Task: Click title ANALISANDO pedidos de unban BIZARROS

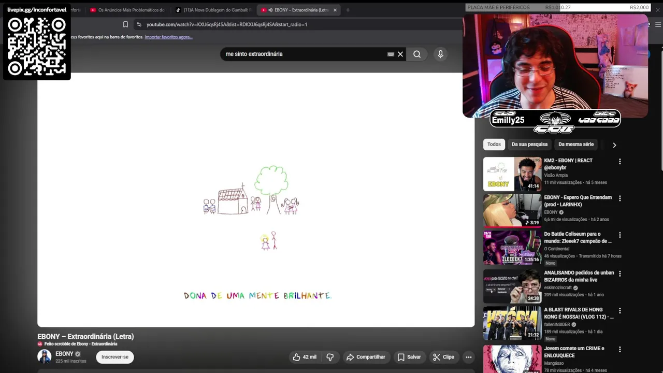Action: tap(579, 276)
